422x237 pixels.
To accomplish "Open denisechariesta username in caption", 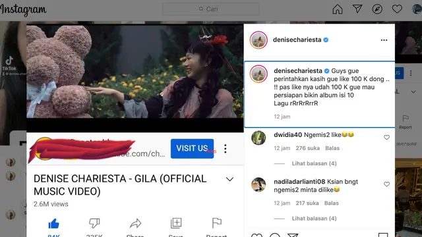I will coord(298,70).
